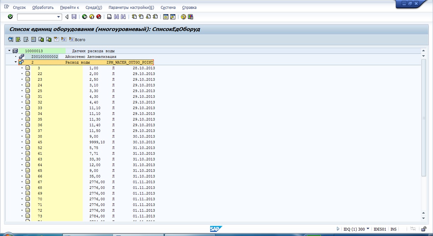This screenshot has height=236, width=433.
Task: Open the Система menu
Action: click(x=168, y=7)
